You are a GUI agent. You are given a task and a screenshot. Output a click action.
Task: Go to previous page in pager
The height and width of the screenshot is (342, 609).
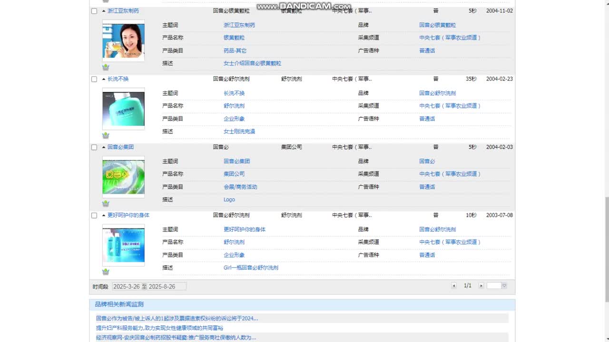454,285
